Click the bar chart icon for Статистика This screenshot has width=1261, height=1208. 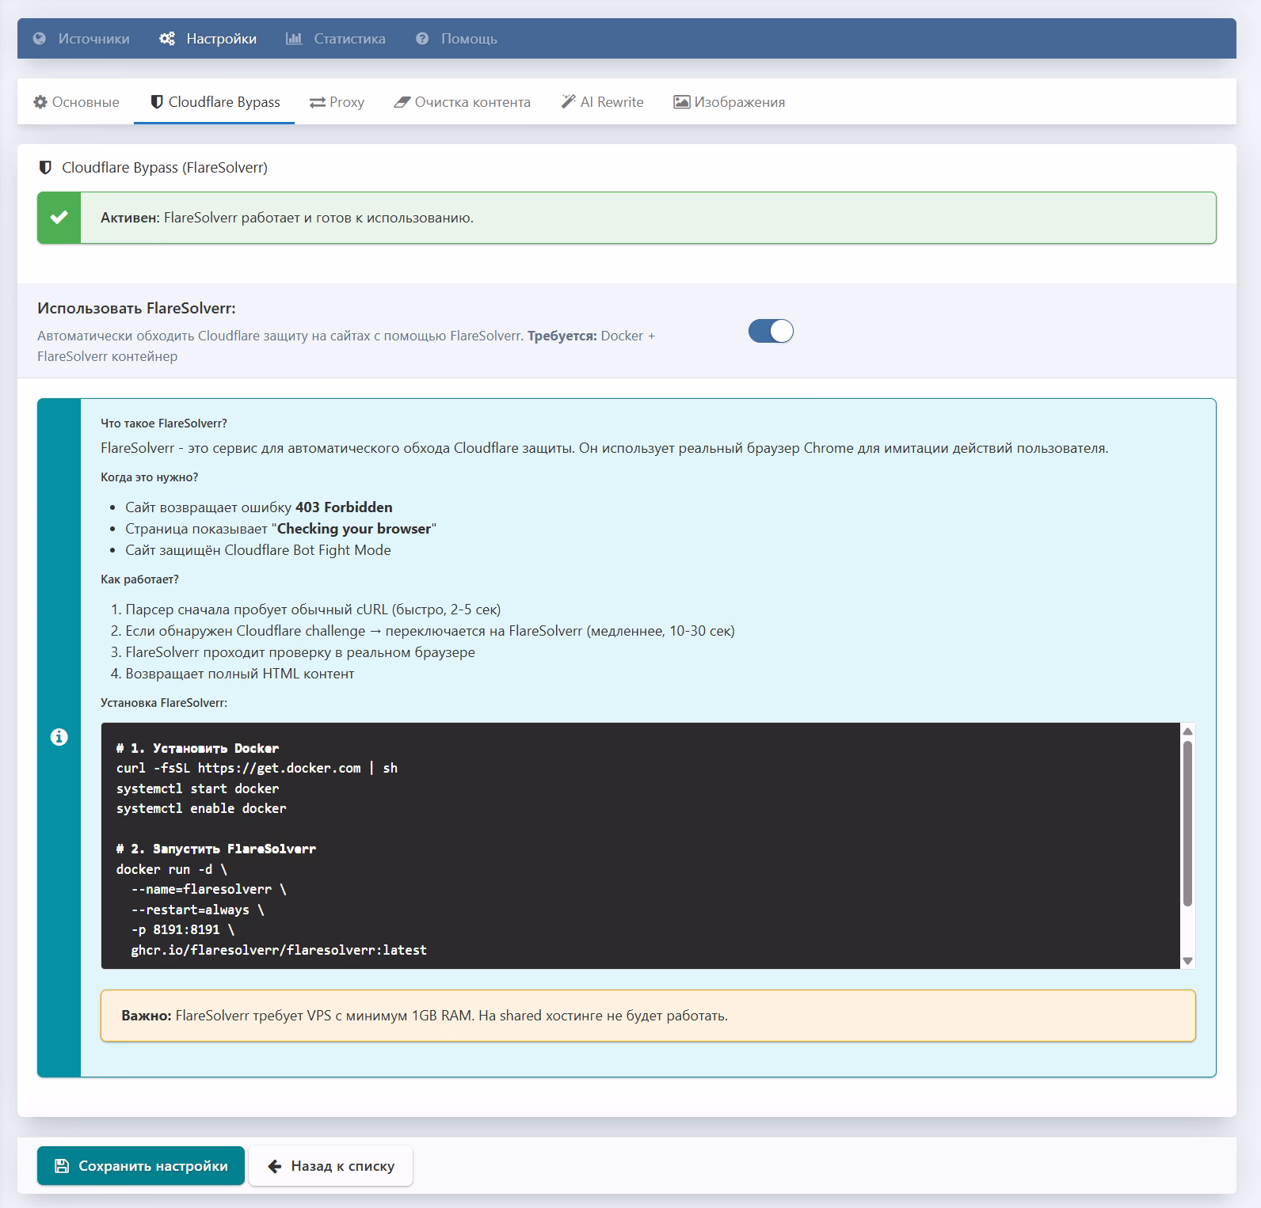pyautogui.click(x=294, y=39)
